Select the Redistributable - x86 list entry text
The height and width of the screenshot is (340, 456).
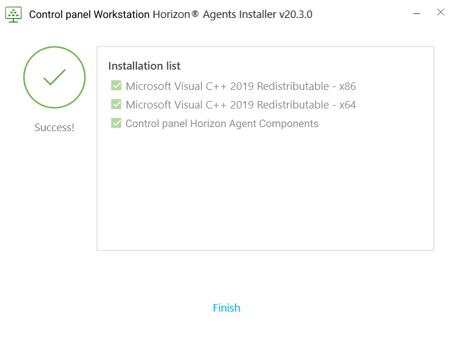240,86
